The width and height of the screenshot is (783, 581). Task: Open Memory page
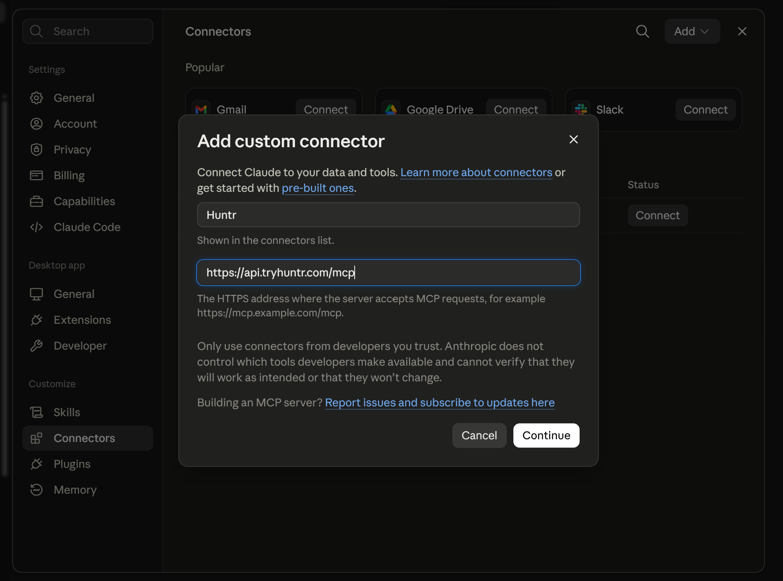[87, 490]
